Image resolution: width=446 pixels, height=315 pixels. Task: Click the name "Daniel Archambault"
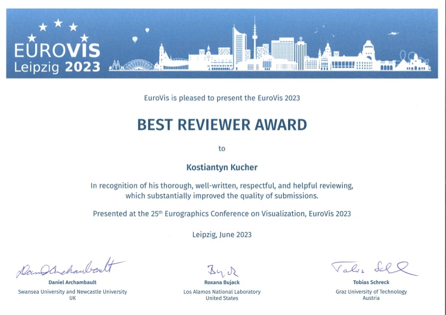tap(73, 282)
